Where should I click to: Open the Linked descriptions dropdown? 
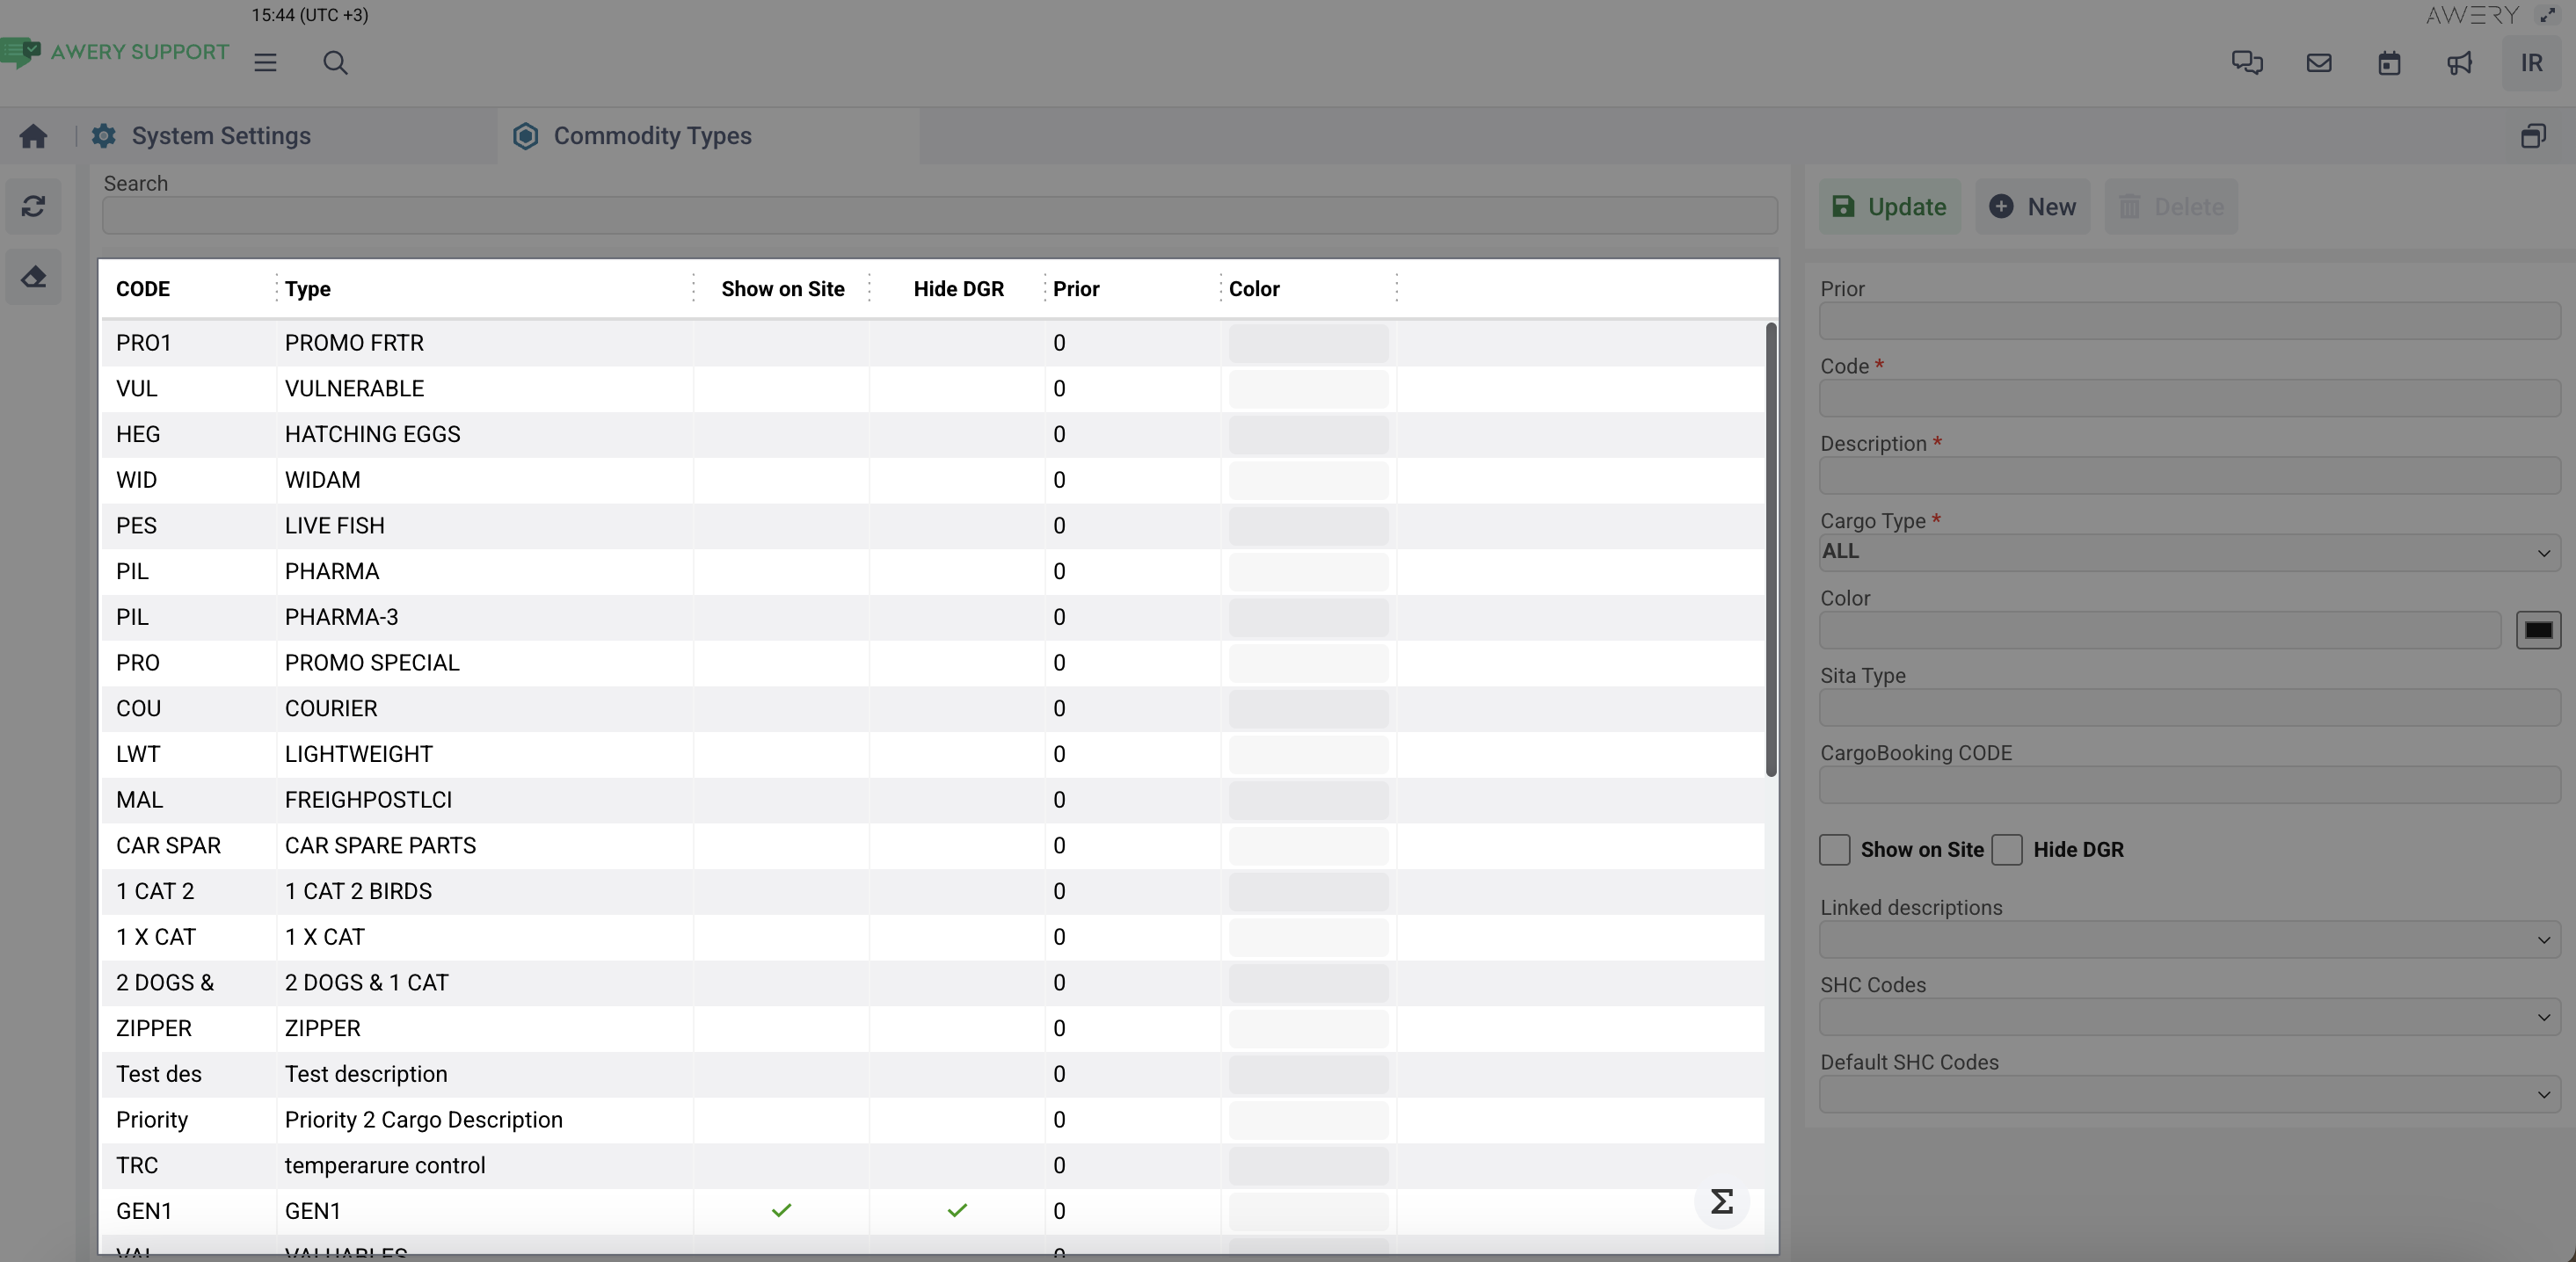(2189, 939)
